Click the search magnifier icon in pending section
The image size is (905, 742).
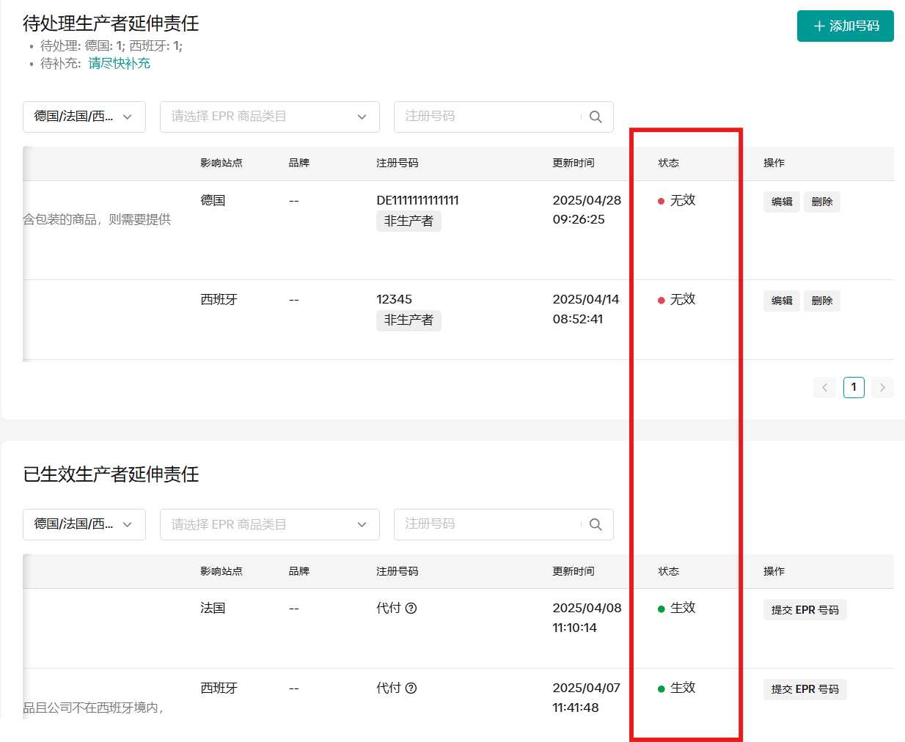(595, 116)
